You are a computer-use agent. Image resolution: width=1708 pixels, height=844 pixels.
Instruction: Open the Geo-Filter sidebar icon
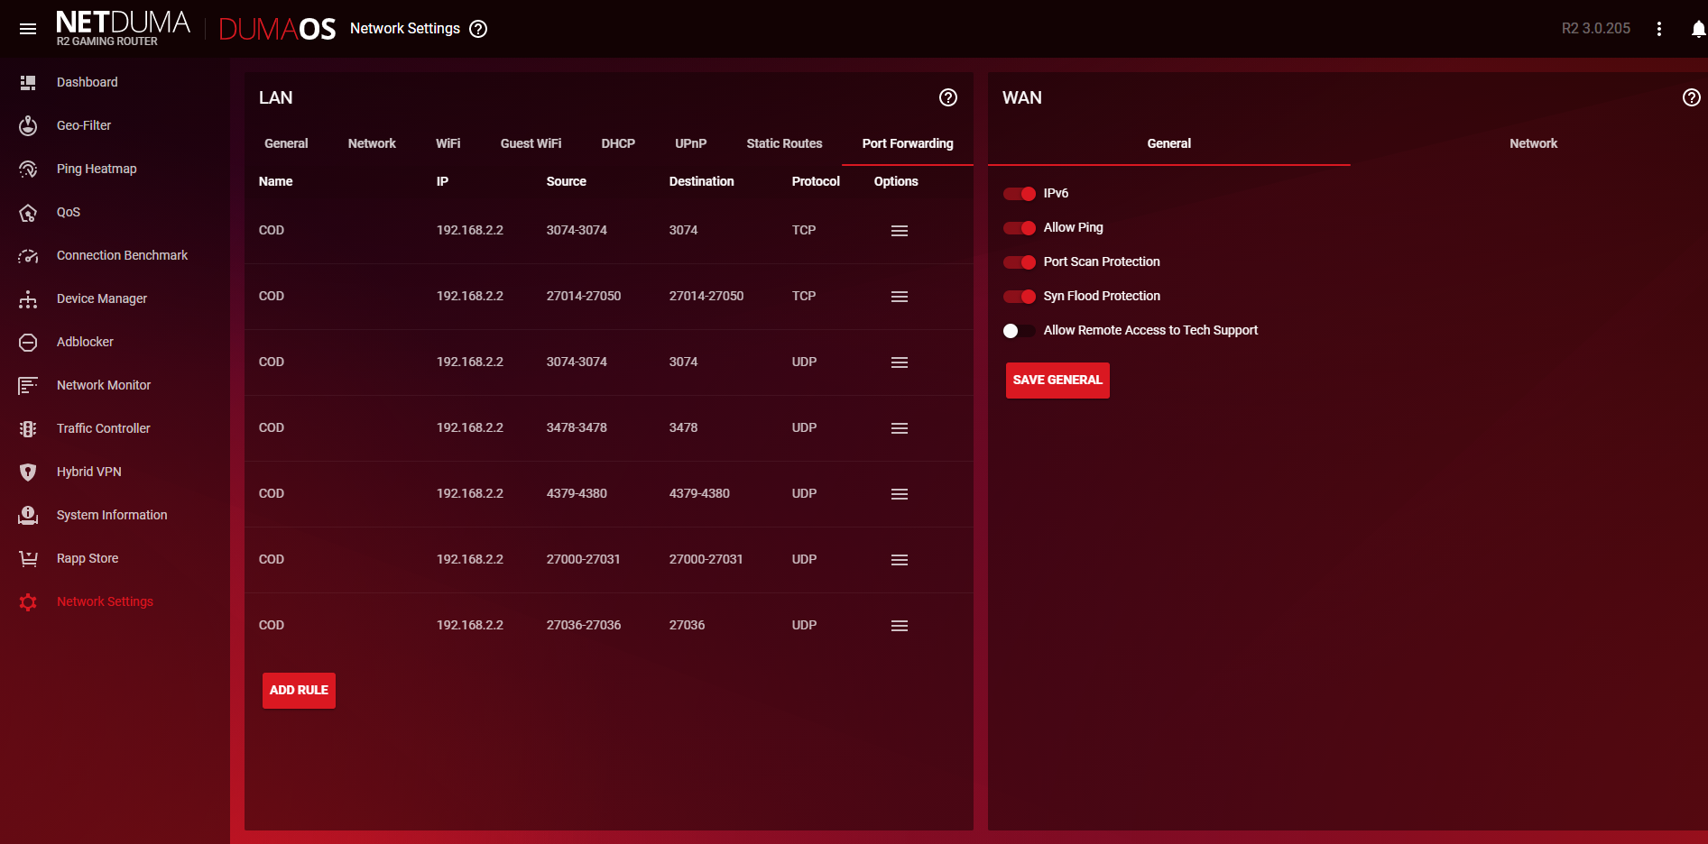pos(28,125)
